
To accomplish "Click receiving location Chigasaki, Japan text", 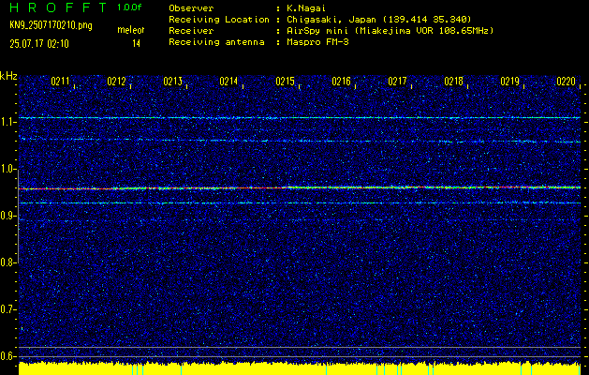I will [x=379, y=20].
